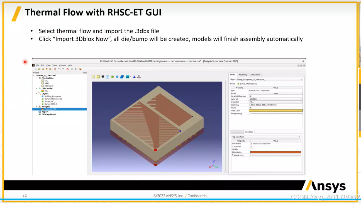Click the first pale yellow square viewer icon
The width and height of the screenshot is (361, 203).
(x=93, y=77)
